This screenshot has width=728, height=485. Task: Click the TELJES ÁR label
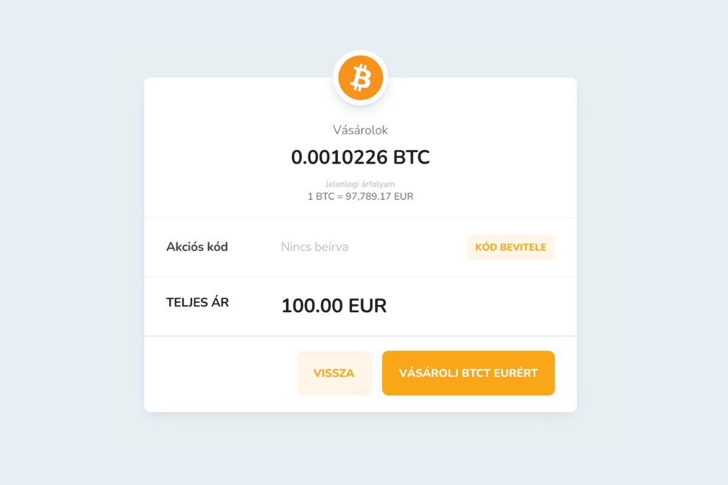pos(198,302)
